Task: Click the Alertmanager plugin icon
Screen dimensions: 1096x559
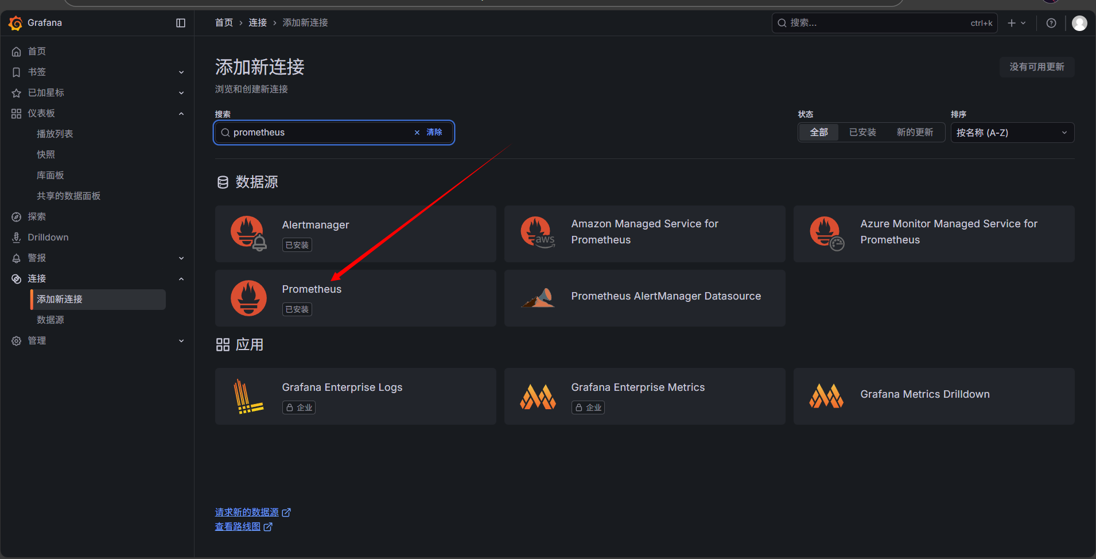Action: [x=248, y=234]
